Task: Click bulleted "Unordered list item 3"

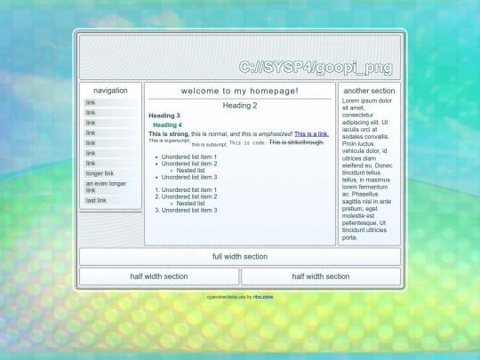Action: 189,177
